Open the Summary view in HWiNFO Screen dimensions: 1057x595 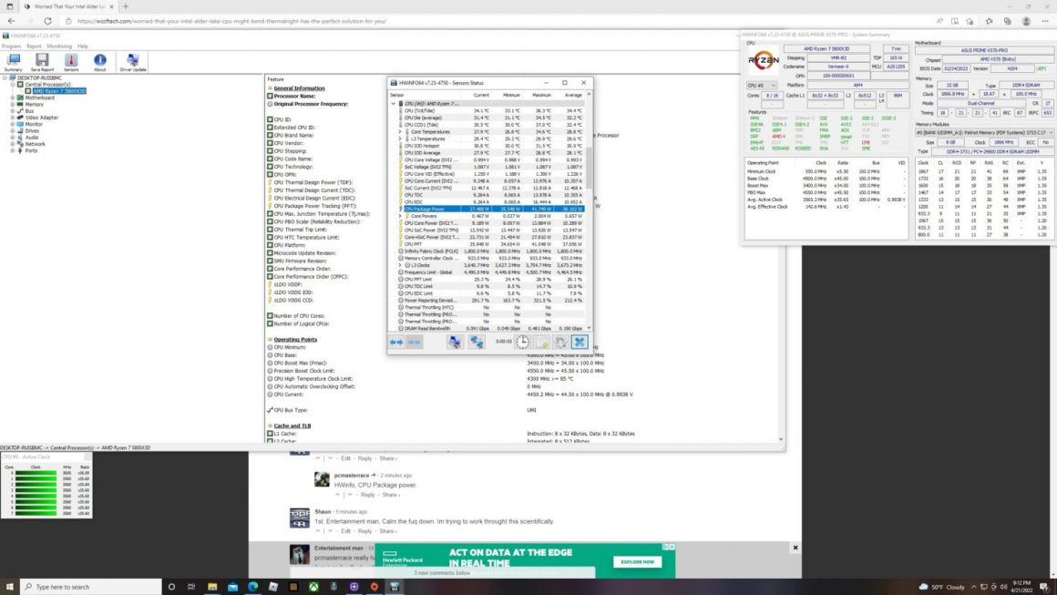pyautogui.click(x=13, y=60)
